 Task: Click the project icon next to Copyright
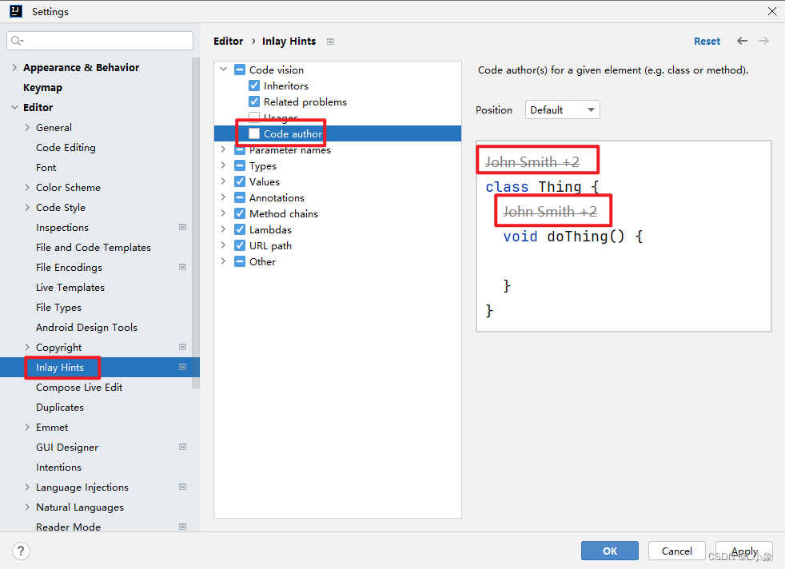(x=183, y=348)
